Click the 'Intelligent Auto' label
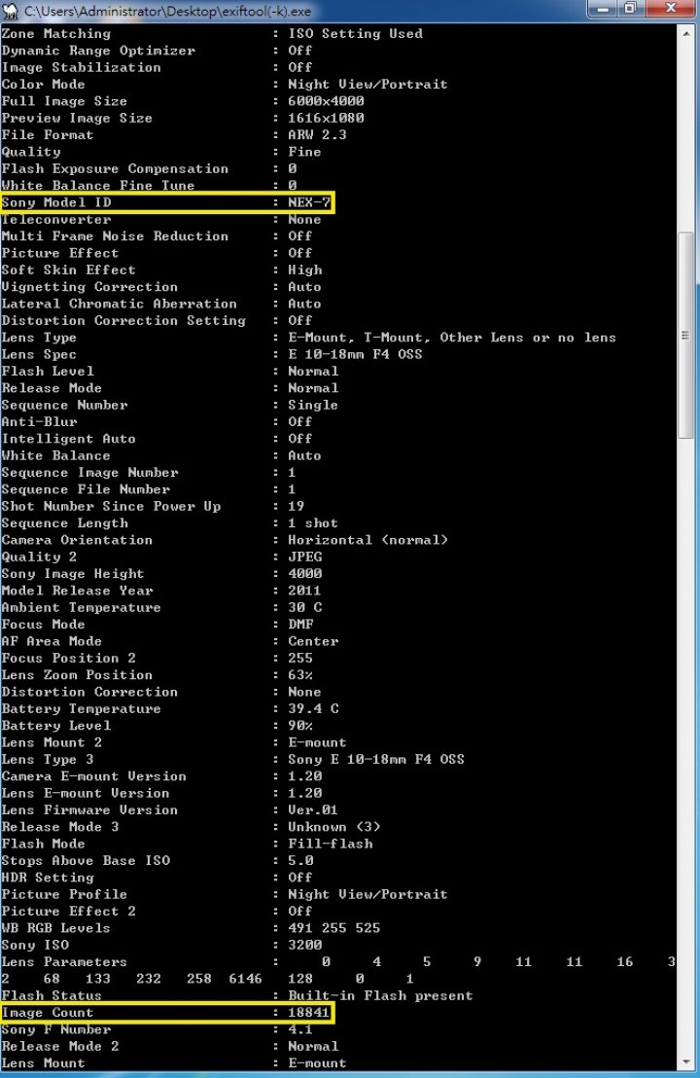 click(69, 439)
